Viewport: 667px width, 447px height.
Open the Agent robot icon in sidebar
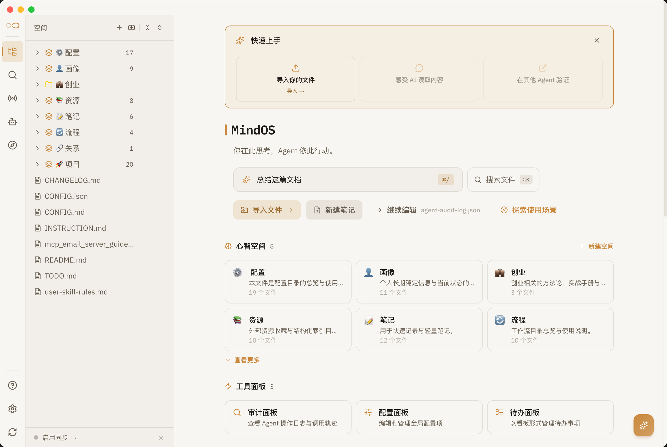coord(12,122)
